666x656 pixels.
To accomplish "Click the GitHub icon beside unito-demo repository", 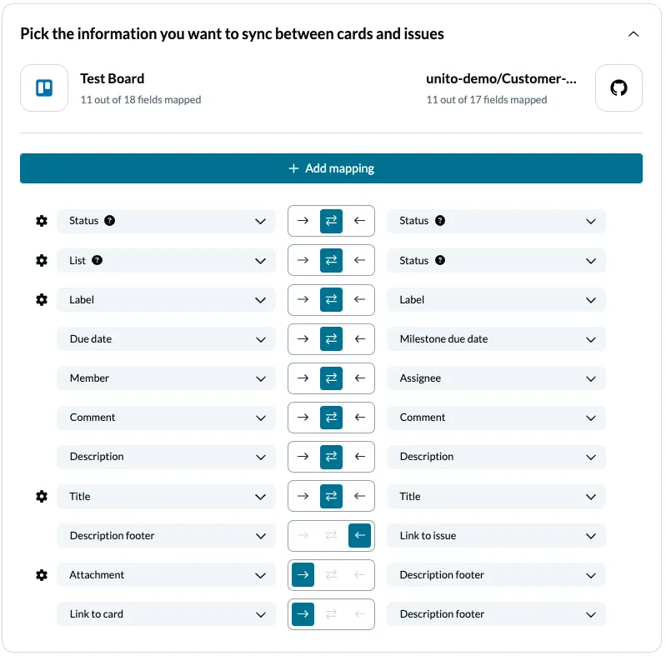I will [x=618, y=88].
